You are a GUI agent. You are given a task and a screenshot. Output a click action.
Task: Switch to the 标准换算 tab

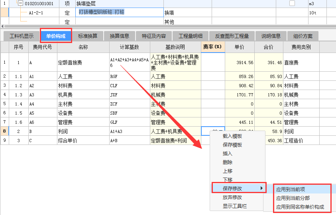88,36
